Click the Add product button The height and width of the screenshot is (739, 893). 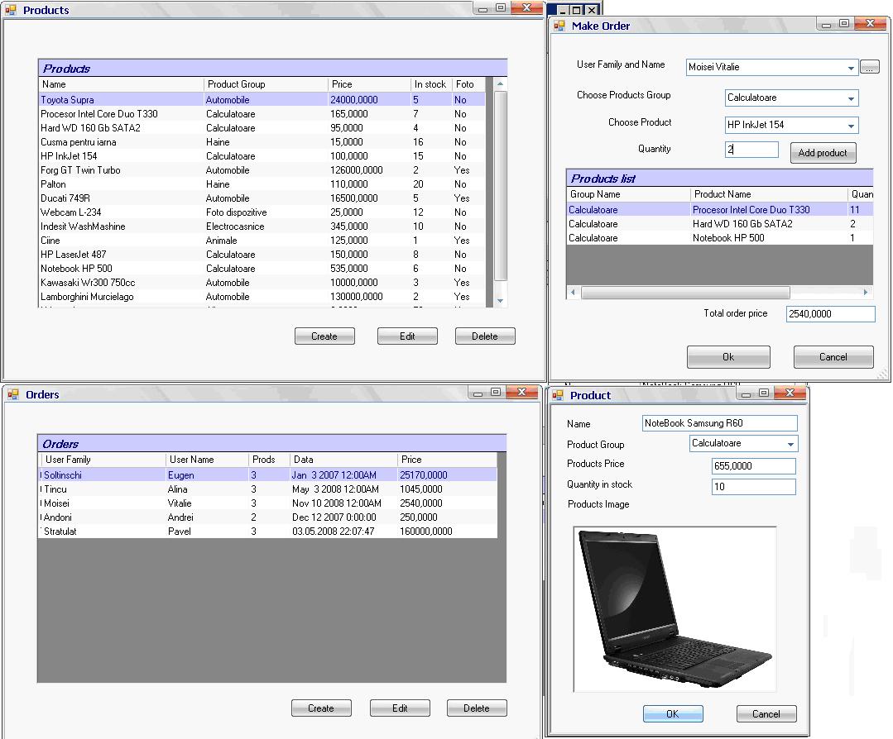823,152
